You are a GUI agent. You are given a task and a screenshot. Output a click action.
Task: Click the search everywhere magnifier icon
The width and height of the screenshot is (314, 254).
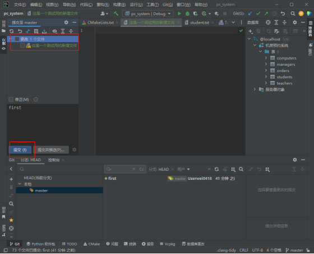tap(293, 13)
